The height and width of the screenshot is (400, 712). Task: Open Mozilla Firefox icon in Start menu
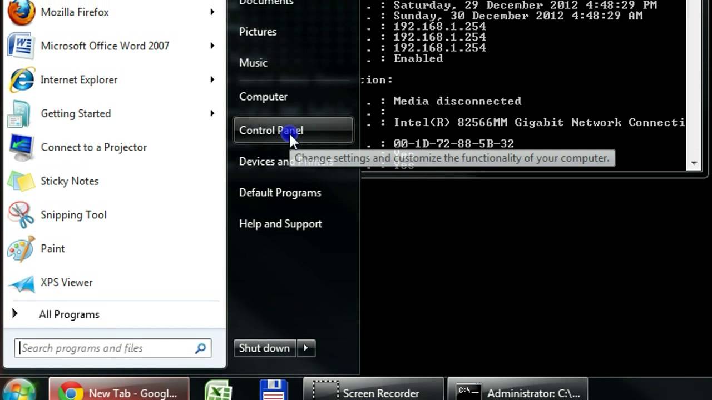tap(21, 12)
